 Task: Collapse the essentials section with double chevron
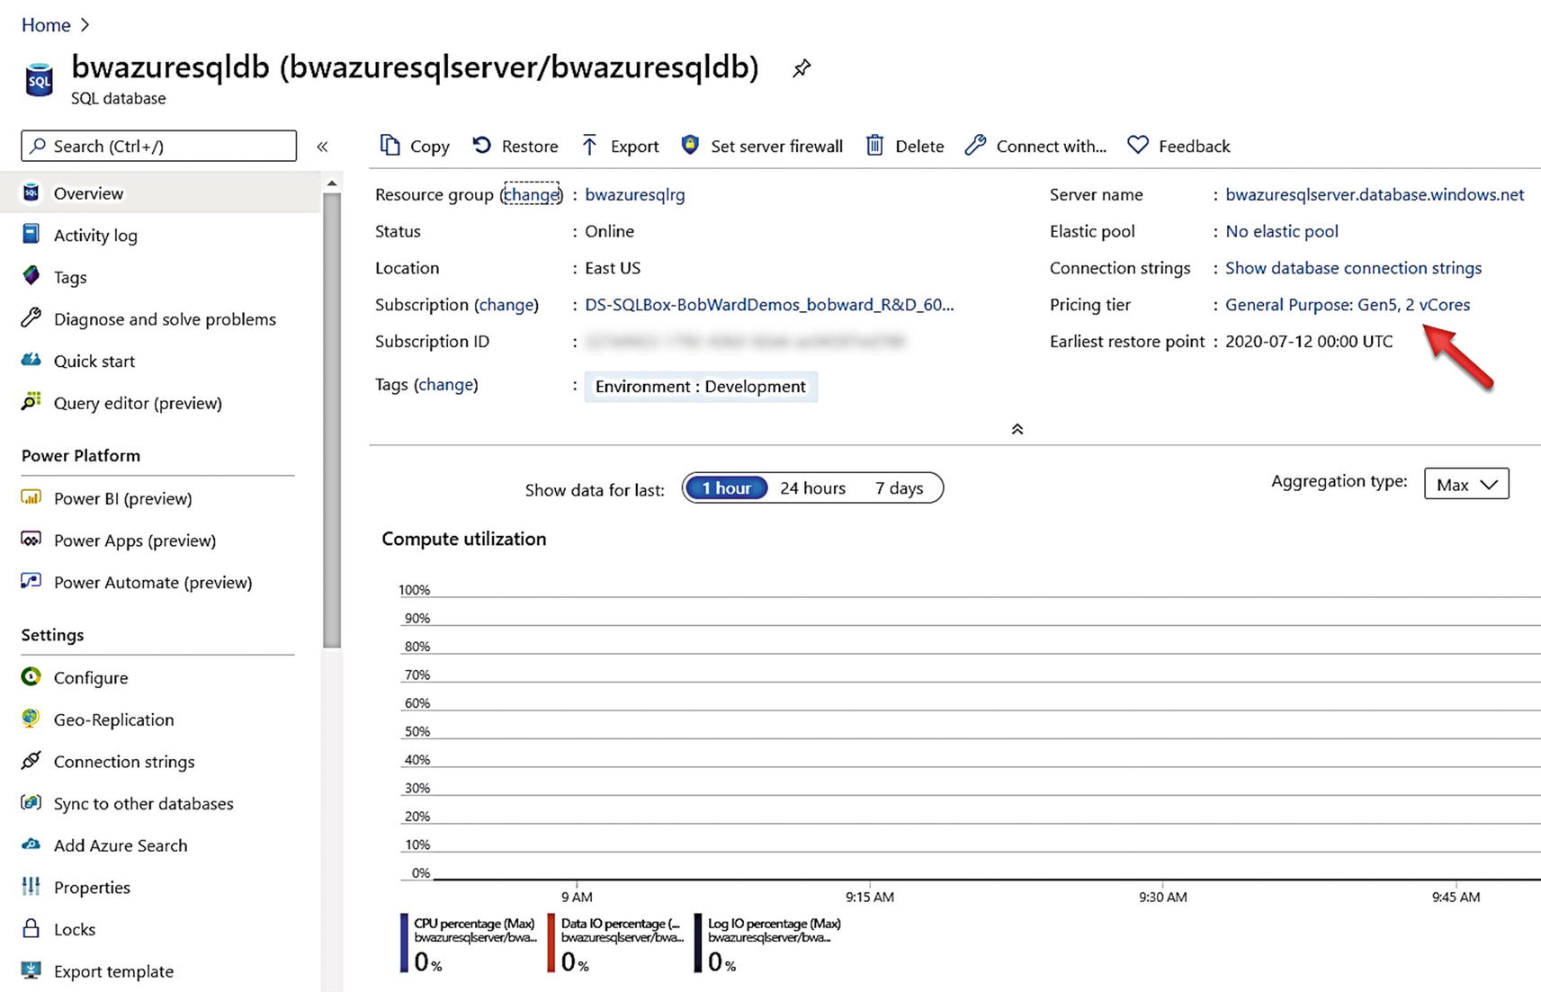tap(1017, 429)
